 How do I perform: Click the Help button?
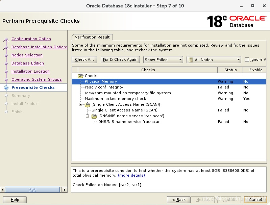[x=15, y=200]
